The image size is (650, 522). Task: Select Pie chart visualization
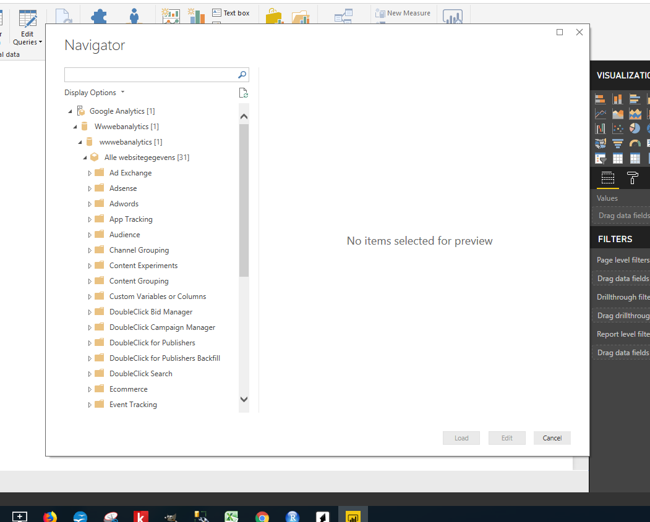click(x=635, y=128)
